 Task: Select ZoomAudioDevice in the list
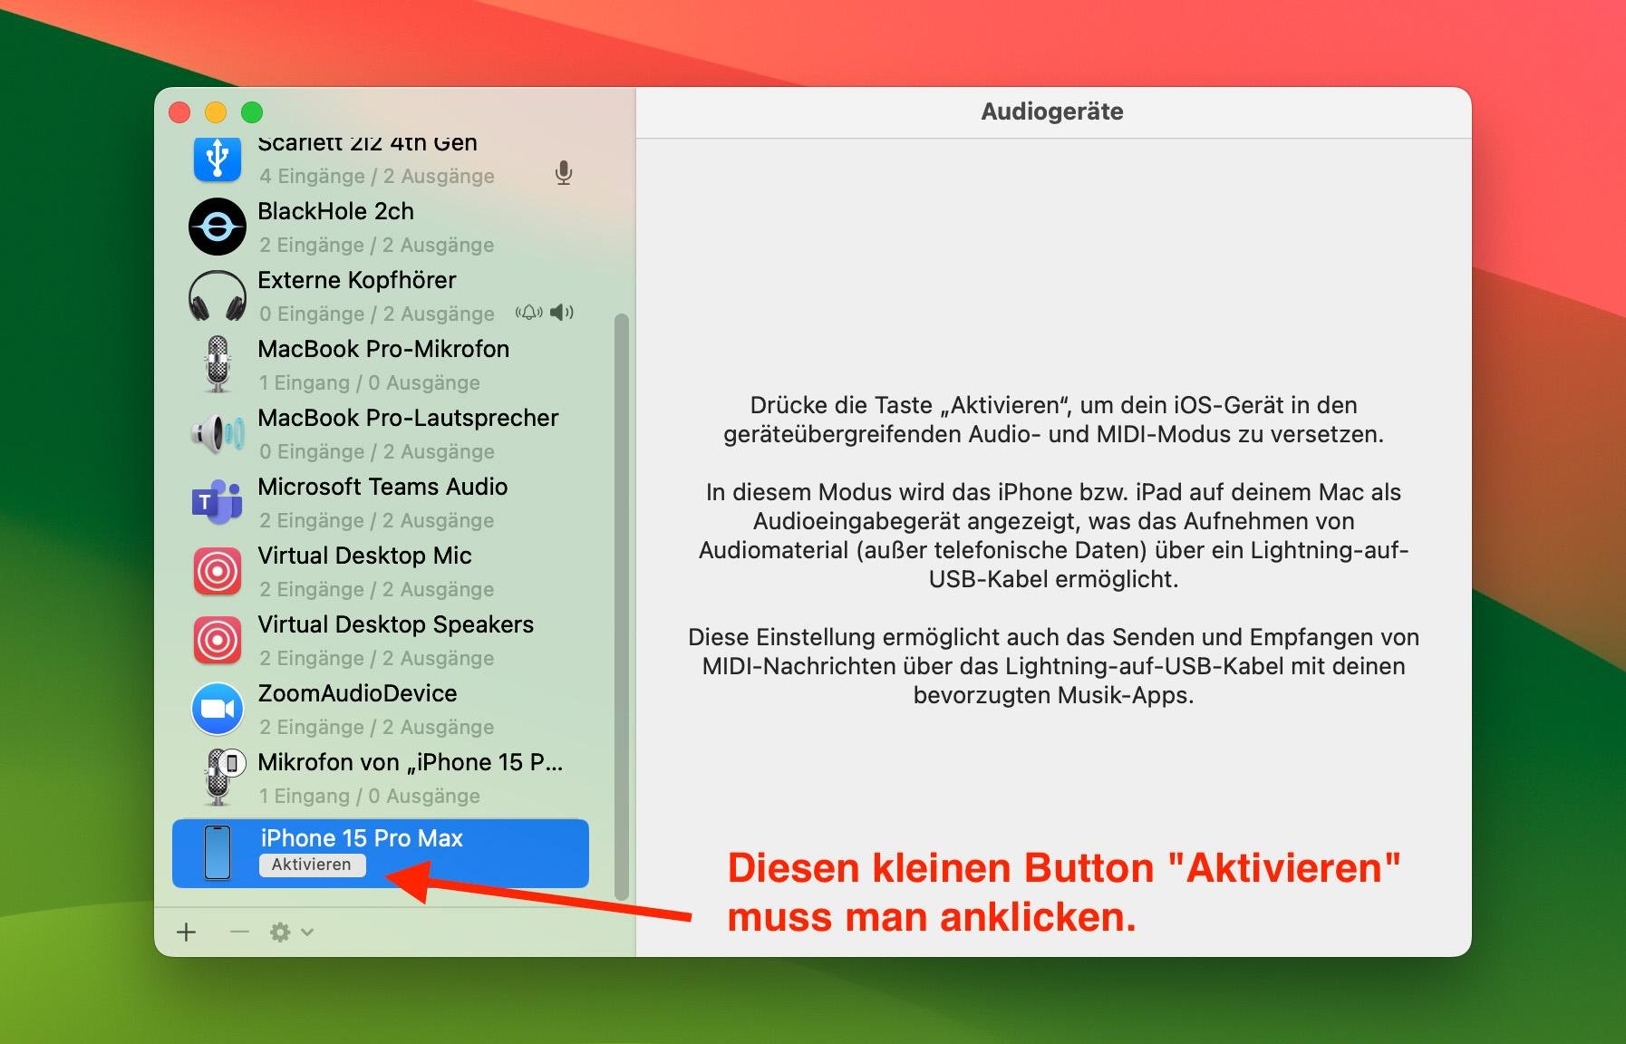pos(381,709)
